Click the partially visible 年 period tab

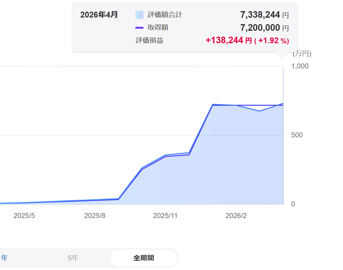[x=5, y=258]
